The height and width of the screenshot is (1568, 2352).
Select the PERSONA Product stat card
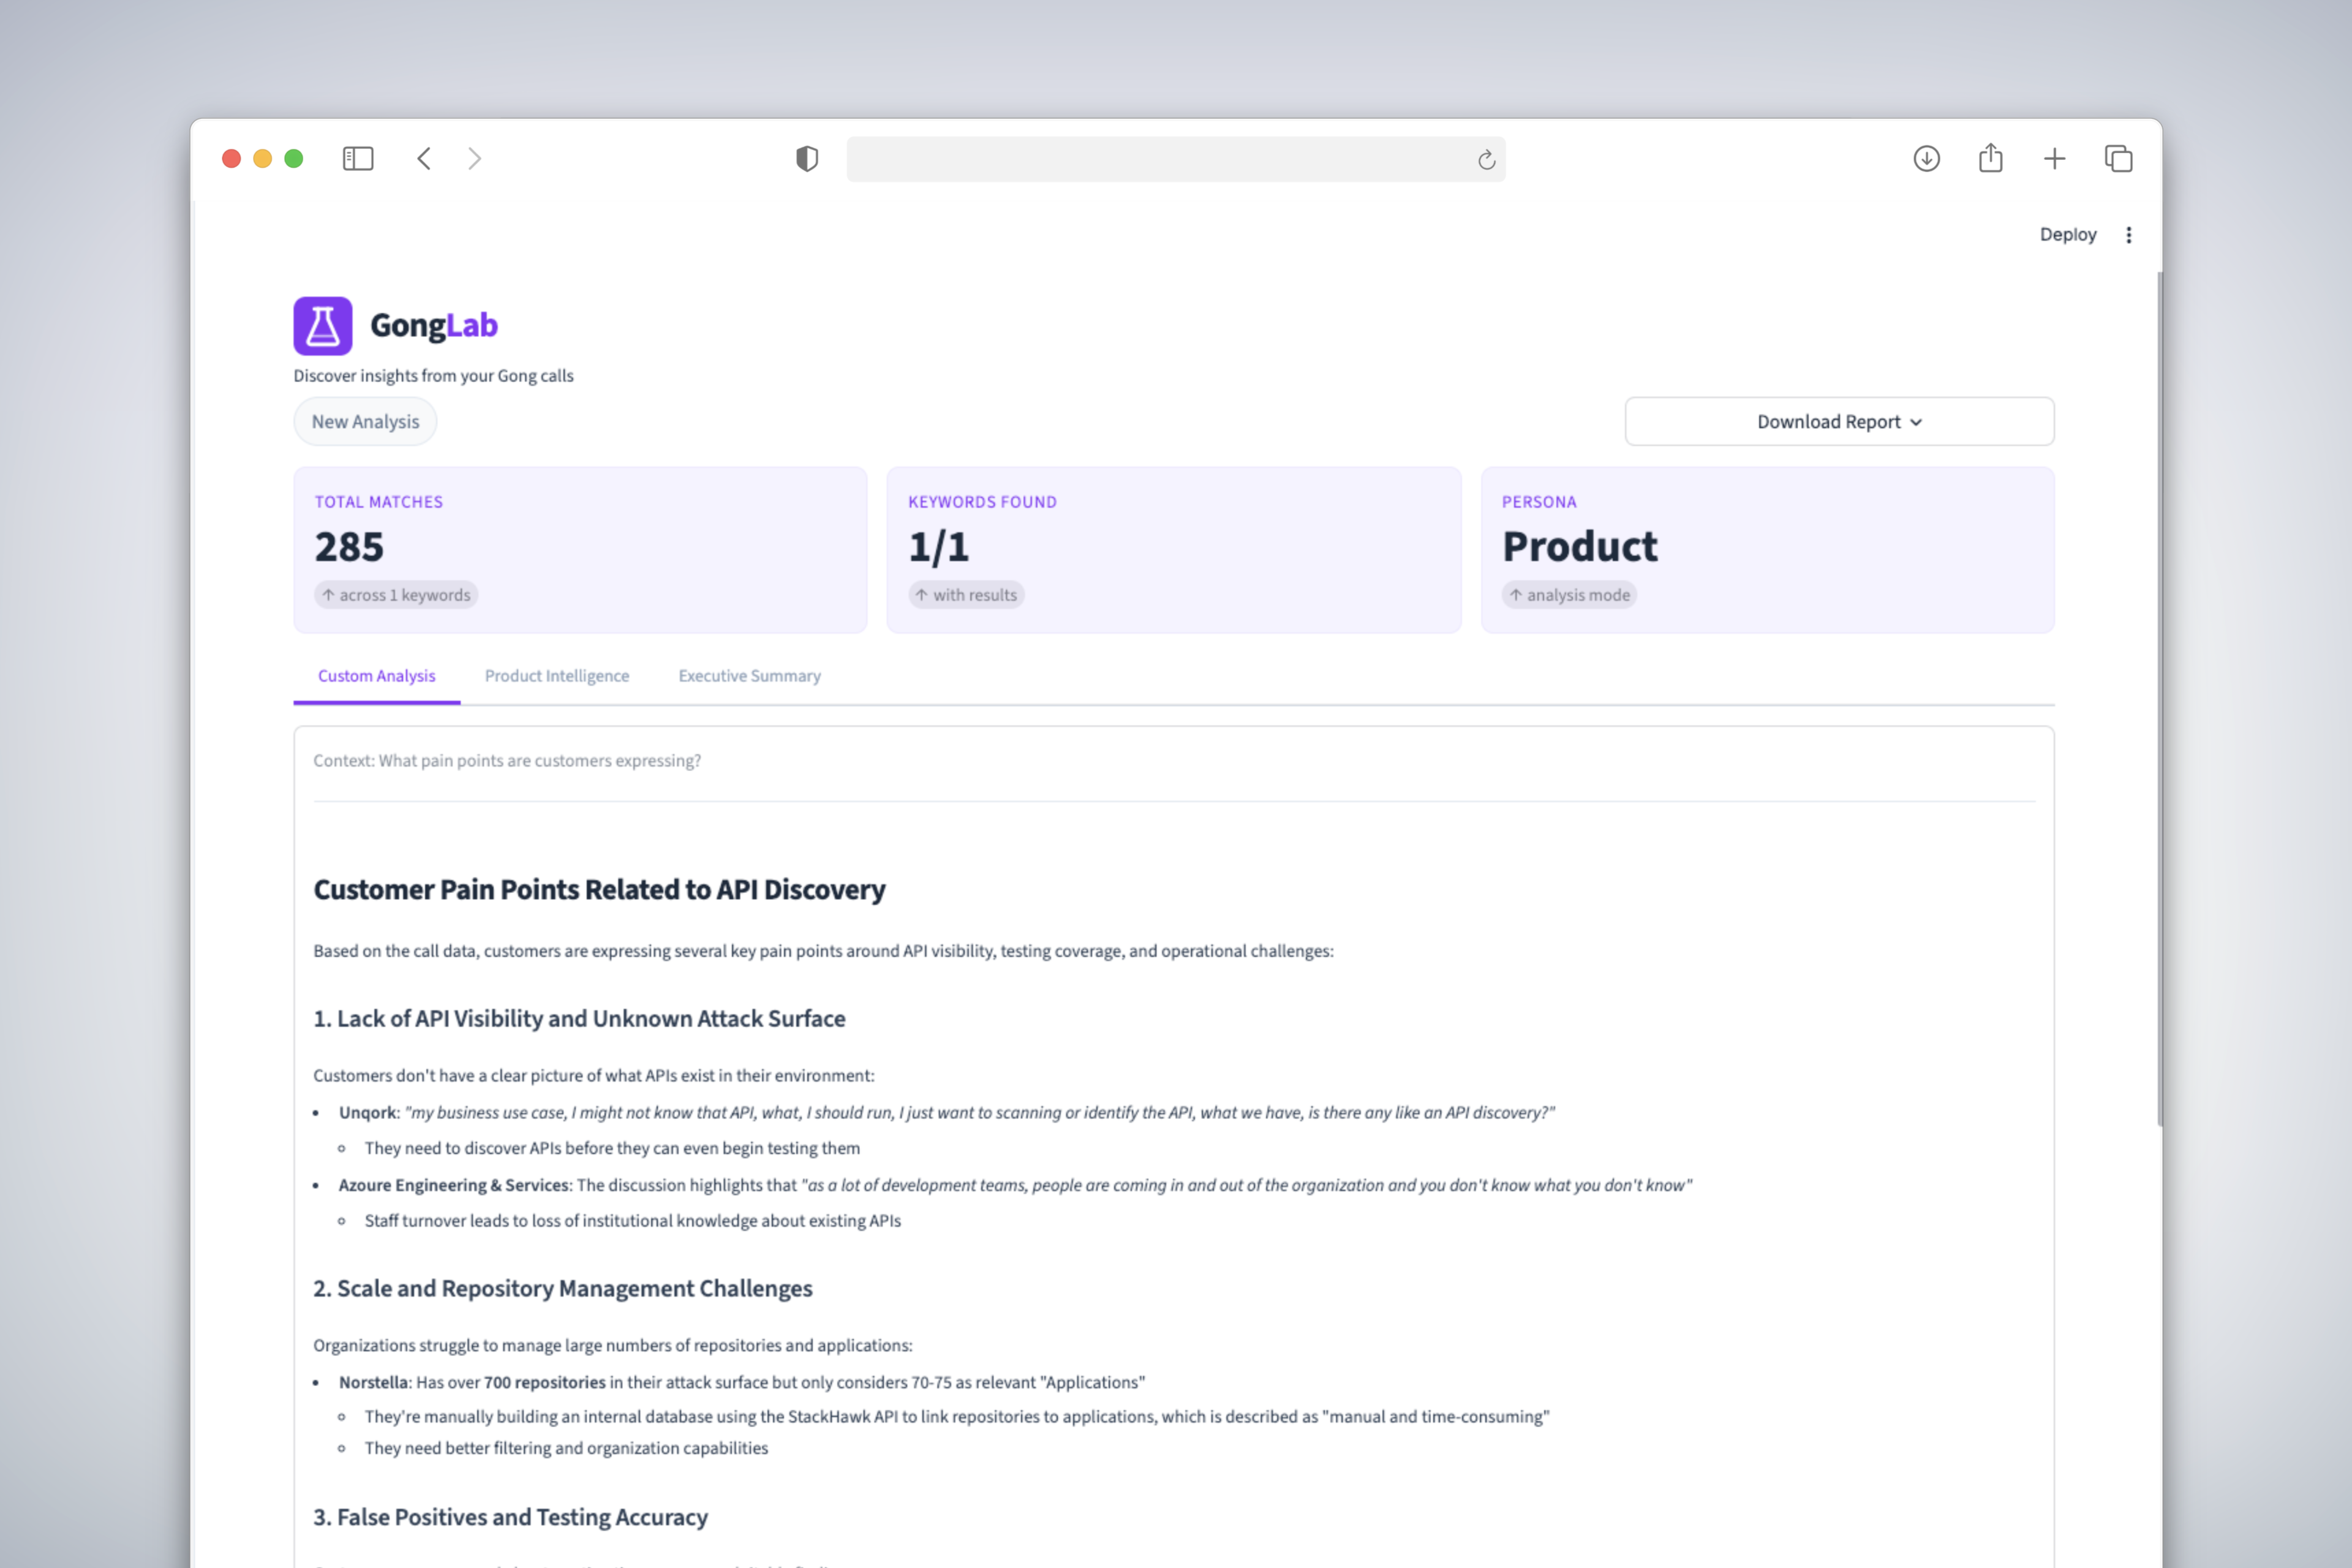tap(1767, 550)
